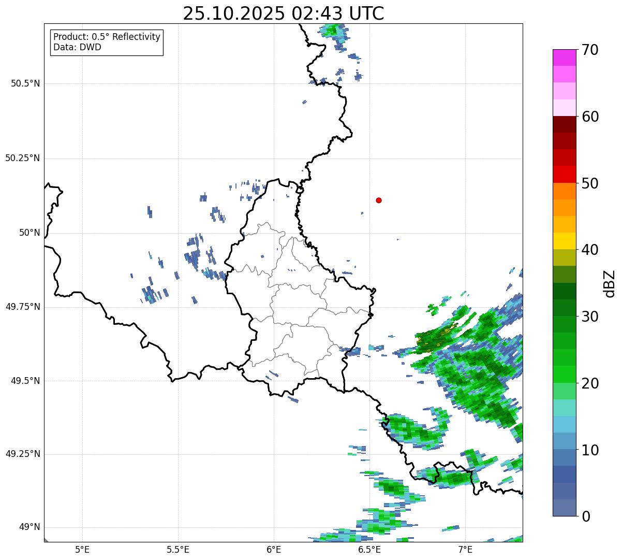Screen dimensions: 622x560
Task: Click the red station marker dot
Action: pos(379,200)
